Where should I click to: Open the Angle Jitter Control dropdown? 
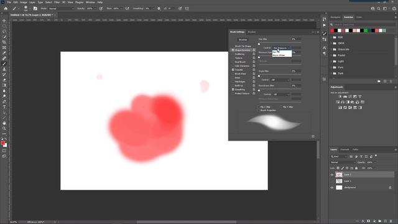click(x=280, y=80)
